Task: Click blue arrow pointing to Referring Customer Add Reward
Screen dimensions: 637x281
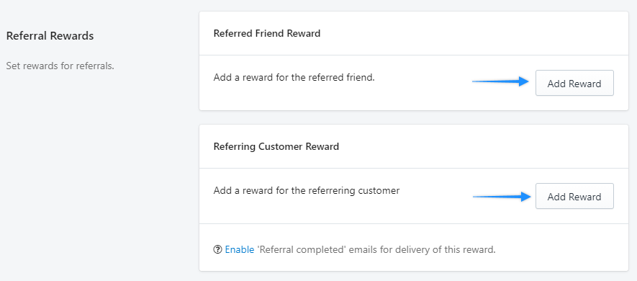Action: tap(502, 197)
